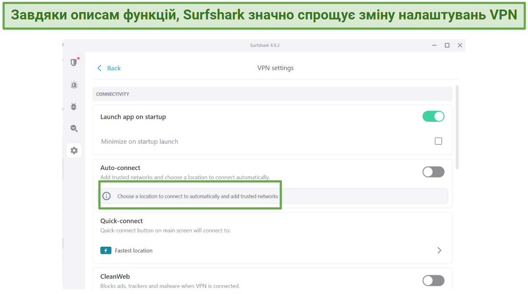Click the Fastest location lightning bolt icon
Image resolution: width=528 pixels, height=294 pixels.
106,250
